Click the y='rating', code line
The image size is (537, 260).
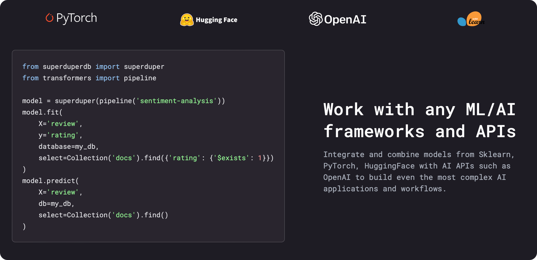60,135
